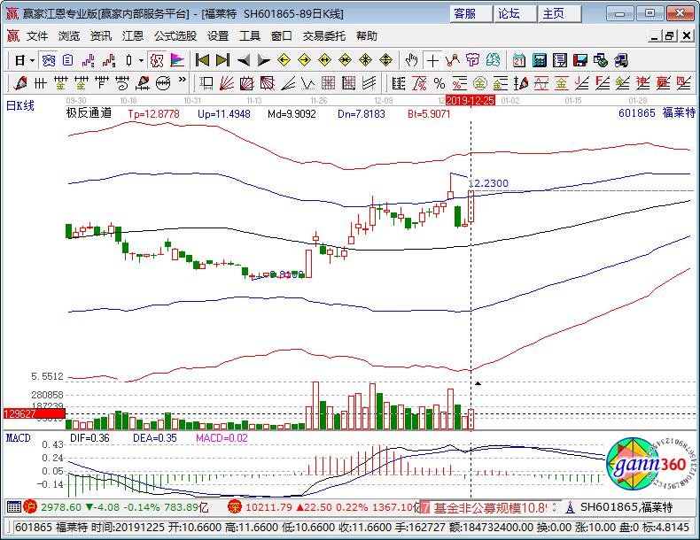Click the highlighted 2019-12-25 date marker

point(471,100)
